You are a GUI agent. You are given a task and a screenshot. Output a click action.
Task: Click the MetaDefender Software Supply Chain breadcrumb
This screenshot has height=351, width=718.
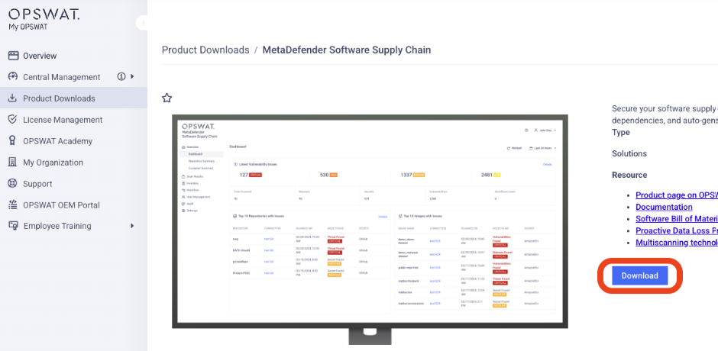coord(347,50)
